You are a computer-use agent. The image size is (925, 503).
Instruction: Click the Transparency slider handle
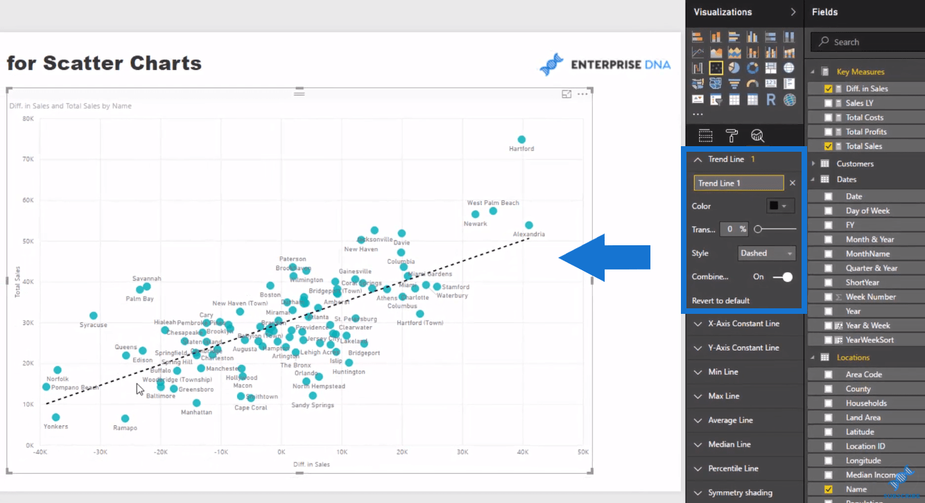click(x=758, y=229)
